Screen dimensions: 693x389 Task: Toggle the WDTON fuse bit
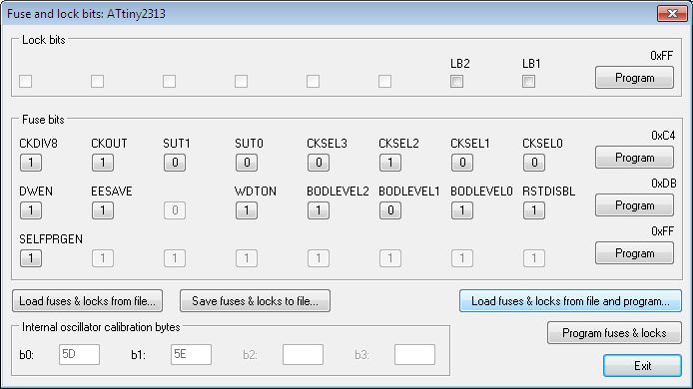pos(247,210)
